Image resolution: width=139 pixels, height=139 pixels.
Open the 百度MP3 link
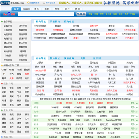pyautogui.click(x=55, y=116)
